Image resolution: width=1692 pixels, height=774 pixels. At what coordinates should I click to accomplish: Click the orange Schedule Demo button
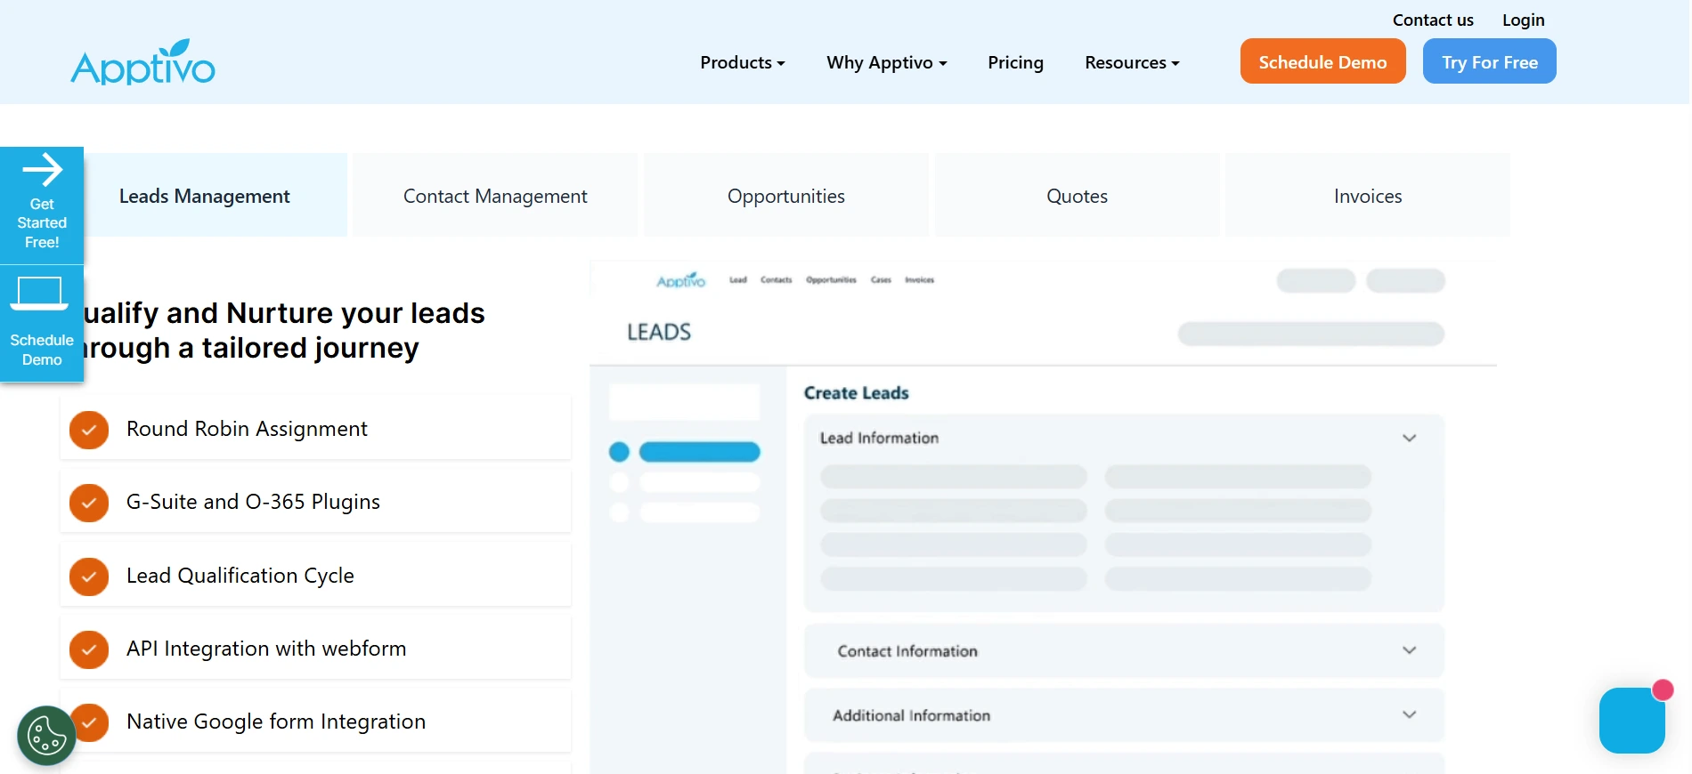1322,61
